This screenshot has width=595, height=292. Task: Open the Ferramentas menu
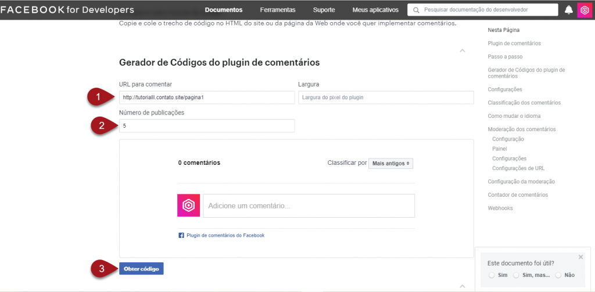278,10
